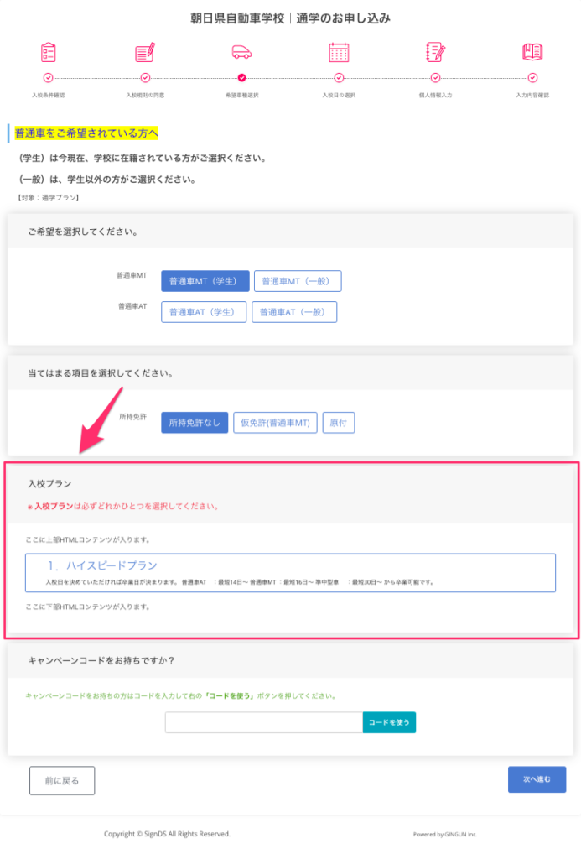This screenshot has width=581, height=859.
Task: Click the calendar icon for 入校日の選択
Action: 339,52
